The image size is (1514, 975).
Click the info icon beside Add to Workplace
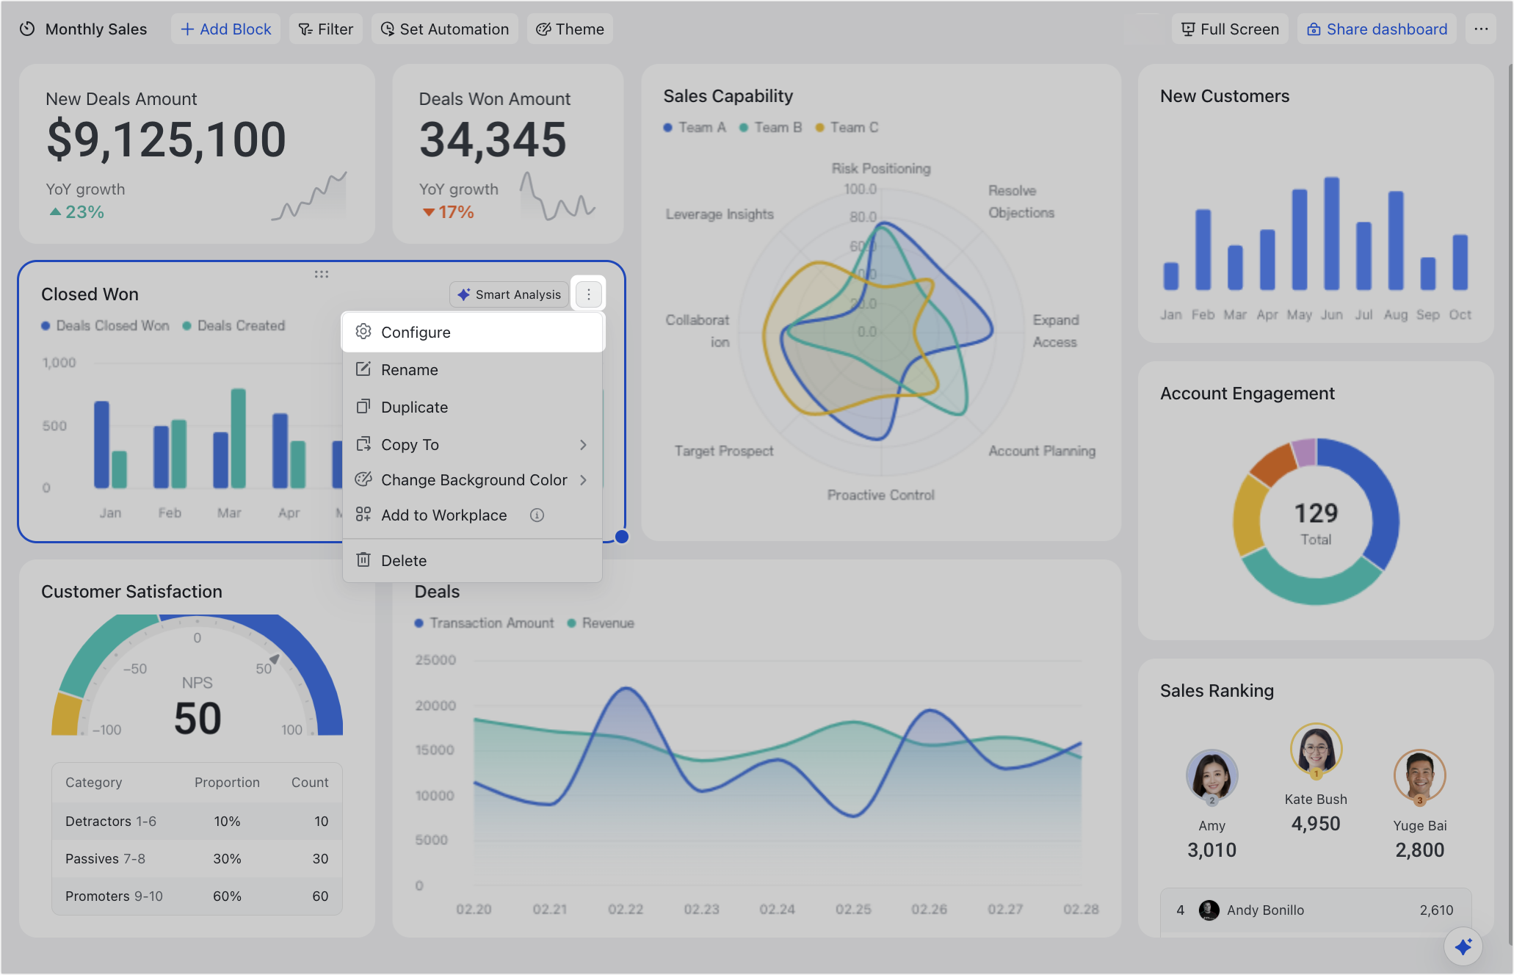click(537, 515)
